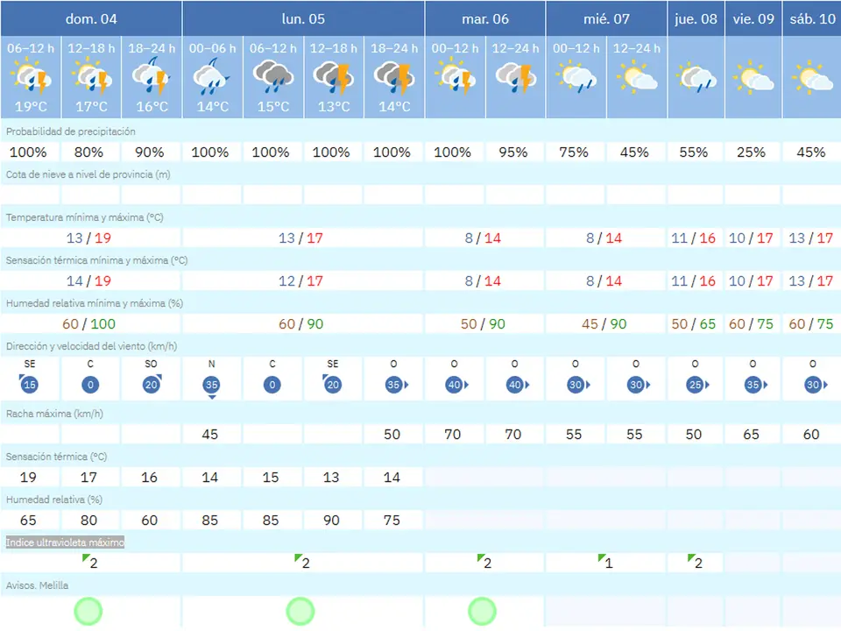
Task: Click the UV index 1 marker for mié. 07
Action: (605, 562)
